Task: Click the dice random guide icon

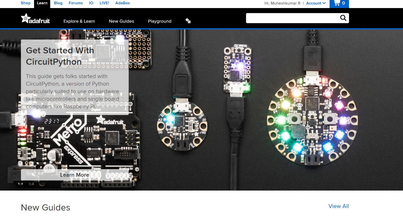Action: [188, 21]
